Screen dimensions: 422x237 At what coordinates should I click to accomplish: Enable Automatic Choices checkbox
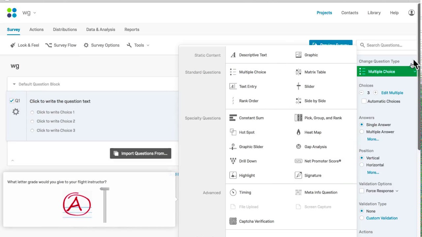[x=364, y=101]
